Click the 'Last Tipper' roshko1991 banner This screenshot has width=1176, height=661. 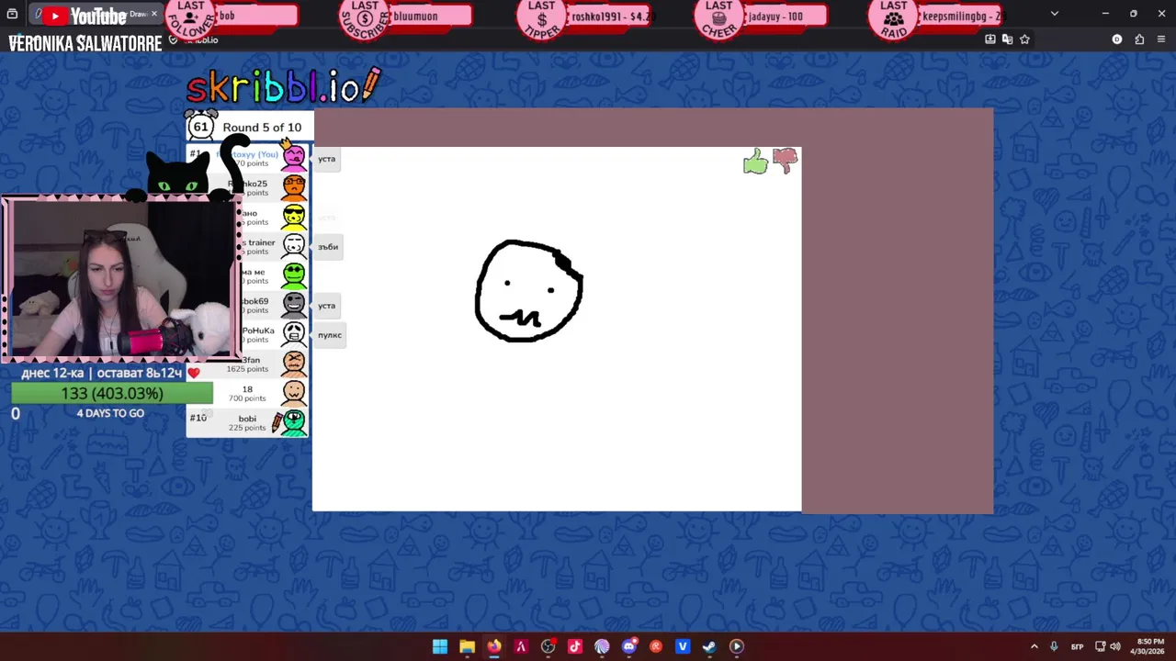(x=583, y=17)
